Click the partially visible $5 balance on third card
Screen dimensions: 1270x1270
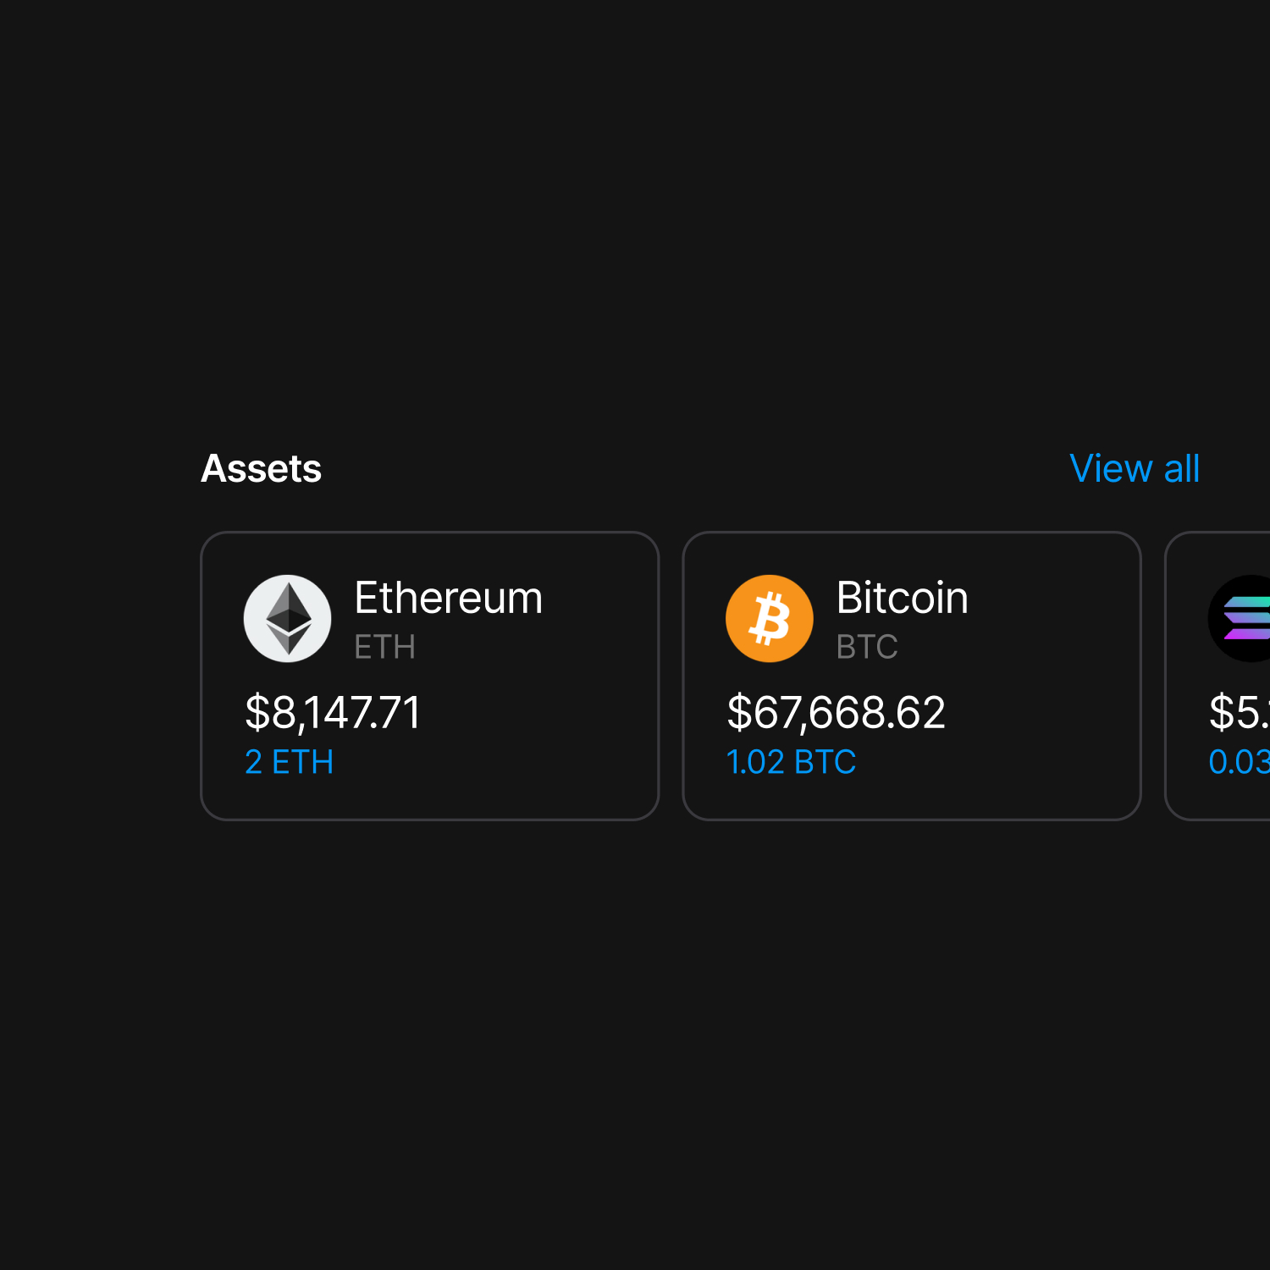point(1240,713)
